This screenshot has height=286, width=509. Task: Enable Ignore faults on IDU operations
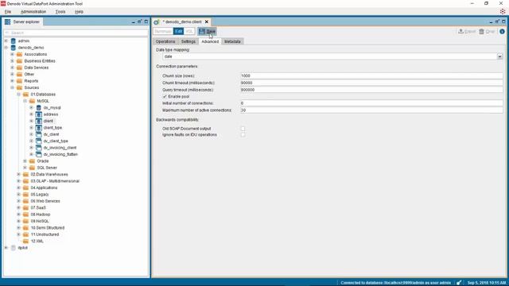[x=243, y=134]
